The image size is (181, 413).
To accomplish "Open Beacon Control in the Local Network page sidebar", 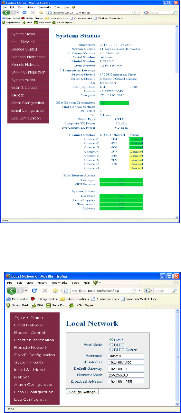I will pyautogui.click(x=30, y=333).
